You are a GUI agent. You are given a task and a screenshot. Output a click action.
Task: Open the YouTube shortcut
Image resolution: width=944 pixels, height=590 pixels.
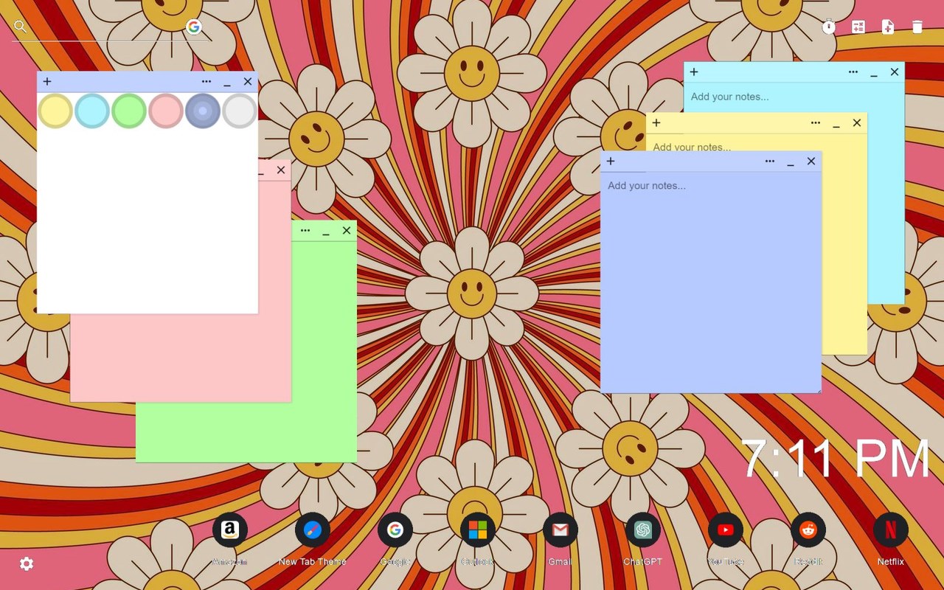pyautogui.click(x=726, y=530)
